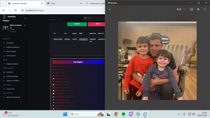Expand Kimlik Çözümleri menu
This screenshot has height=118, width=210.
pyautogui.click(x=14, y=77)
